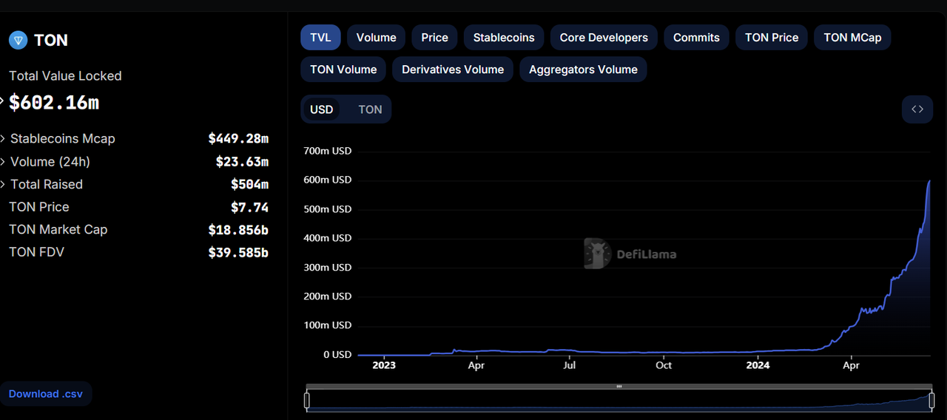Image resolution: width=947 pixels, height=420 pixels.
Task: Click the TON logo icon
Action: point(18,40)
